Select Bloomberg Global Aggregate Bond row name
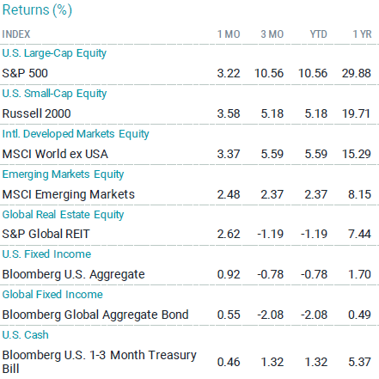This screenshot has height=379, width=379. (95, 315)
